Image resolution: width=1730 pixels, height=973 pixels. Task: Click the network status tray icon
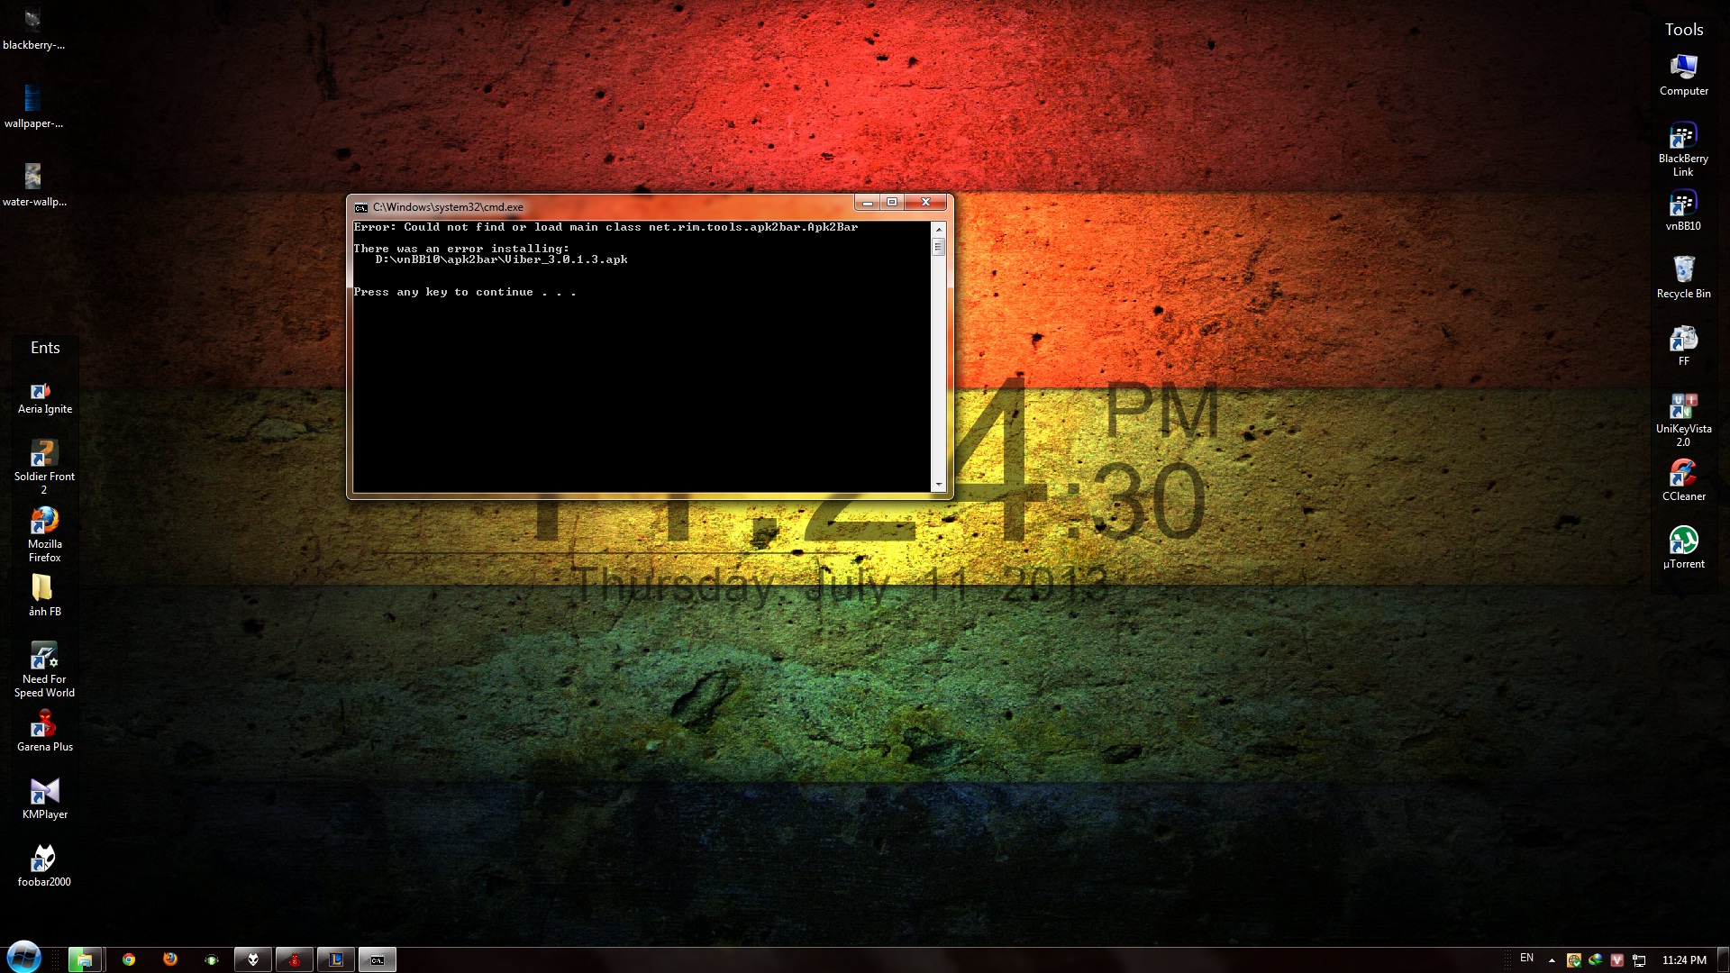(1639, 960)
